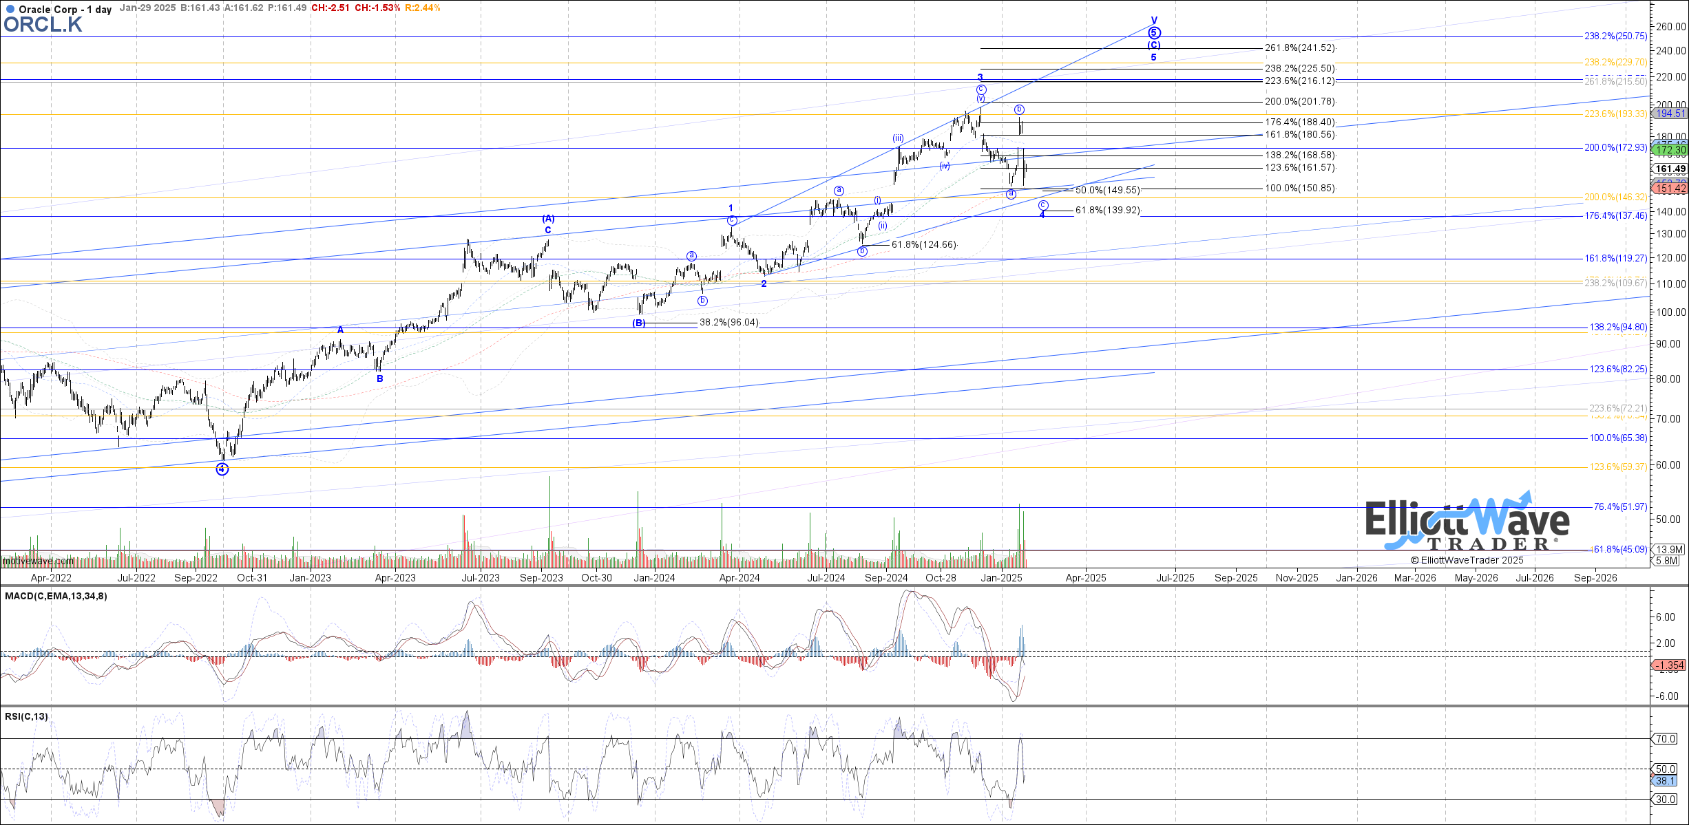Select retracement label 38.2%(96.04)
The height and width of the screenshot is (825, 1689).
point(729,323)
